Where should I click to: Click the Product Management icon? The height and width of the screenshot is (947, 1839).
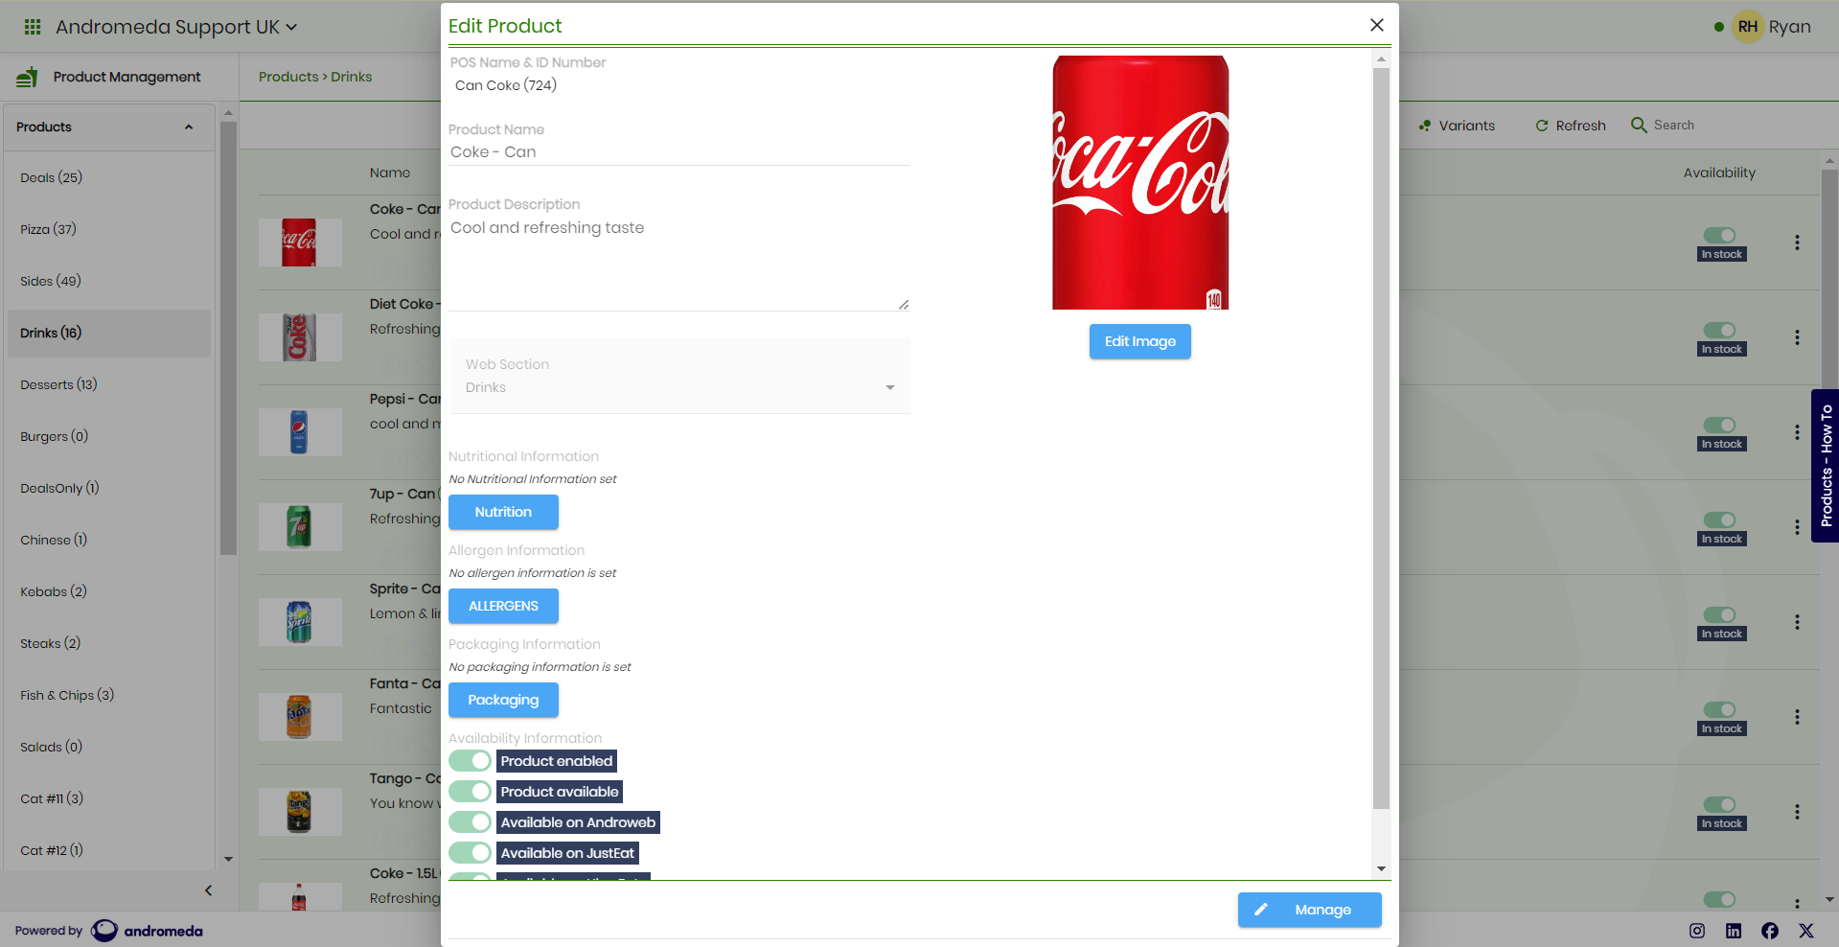pos(27,77)
